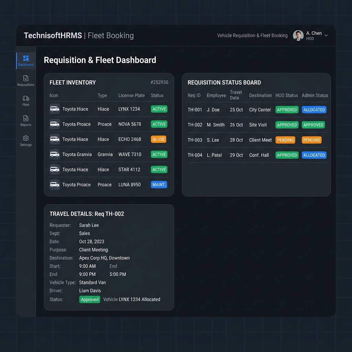Screen dimensions: 352x352
Task: Click the ACTIVE badge for WAVE 7310
Action: pos(159,154)
